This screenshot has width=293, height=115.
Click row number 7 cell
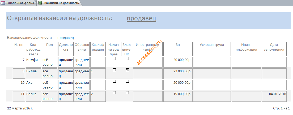[19, 62]
